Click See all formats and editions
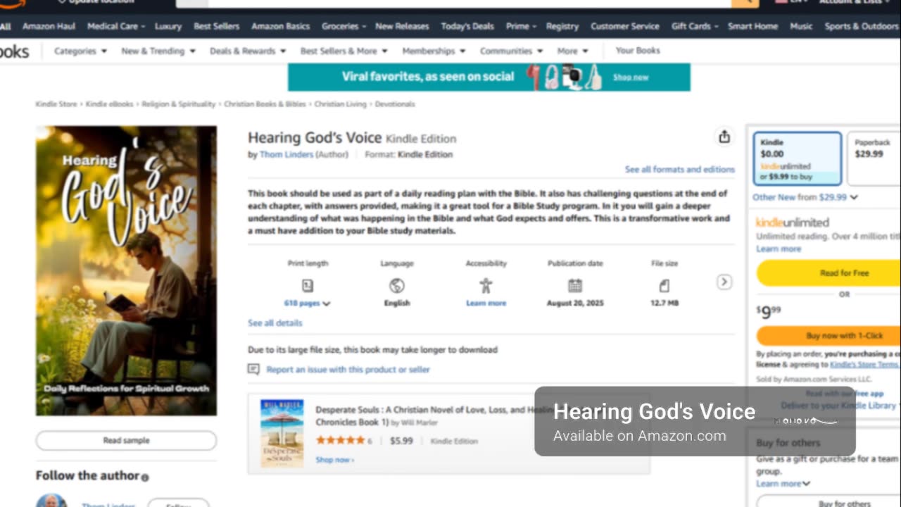This screenshot has height=507, width=901. (x=679, y=170)
